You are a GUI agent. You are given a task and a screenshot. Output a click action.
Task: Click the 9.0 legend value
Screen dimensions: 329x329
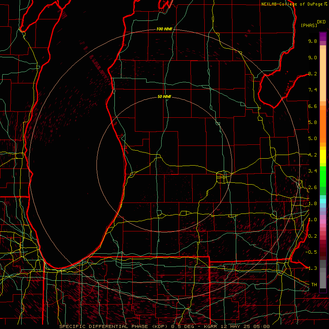click(x=313, y=57)
